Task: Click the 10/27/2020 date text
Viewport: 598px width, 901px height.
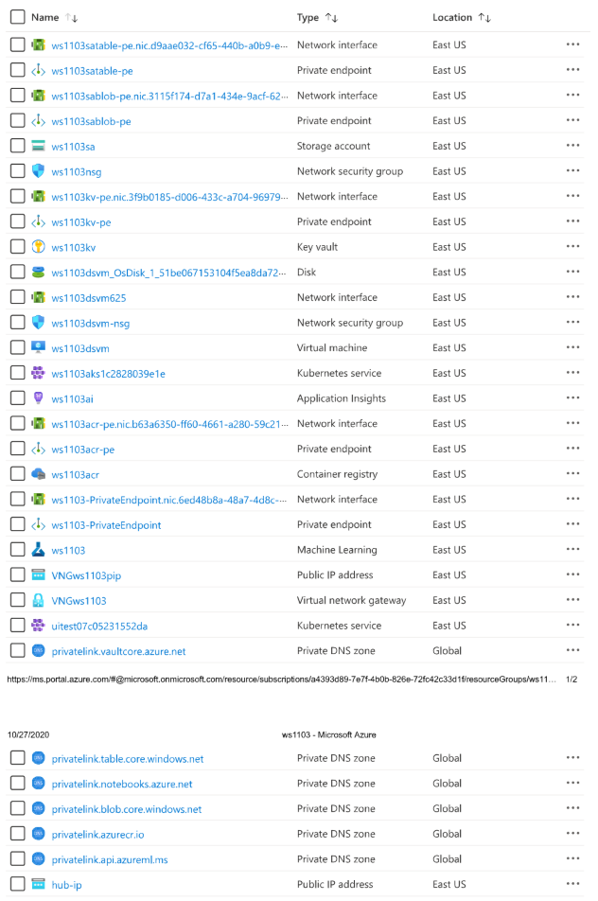Action: point(28,734)
